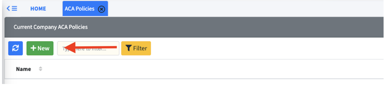Create a New ACA policy
The image size is (390, 93).
(x=40, y=48)
